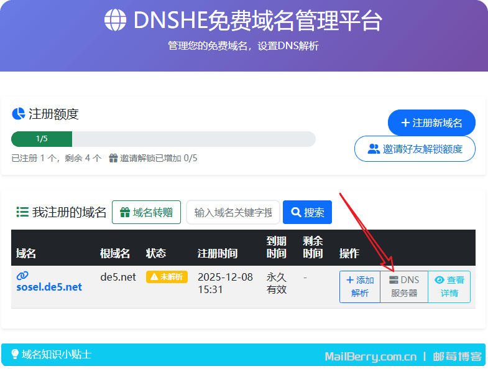Image resolution: width=488 pixels, height=369 pixels.
Task: Click the list icon beside 我注册的域名
Action: point(22,212)
